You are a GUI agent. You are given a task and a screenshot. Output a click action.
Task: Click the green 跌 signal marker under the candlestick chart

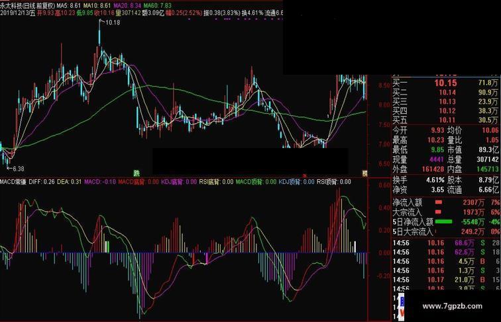[x=137, y=173]
